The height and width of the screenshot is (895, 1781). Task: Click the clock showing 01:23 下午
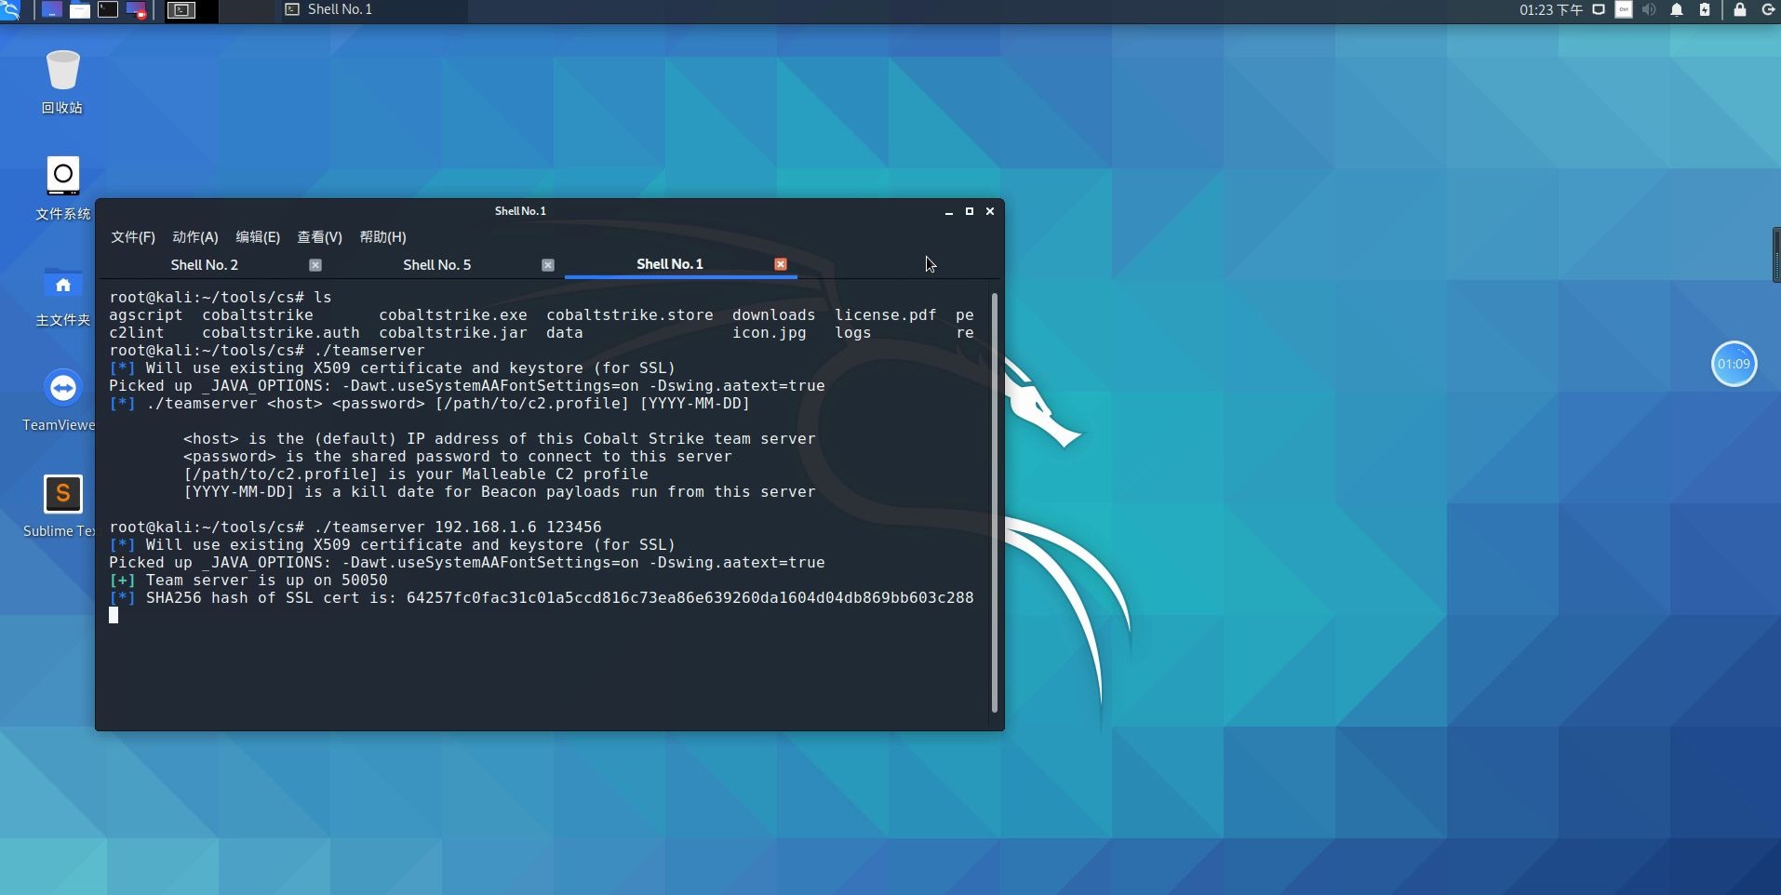(1550, 10)
